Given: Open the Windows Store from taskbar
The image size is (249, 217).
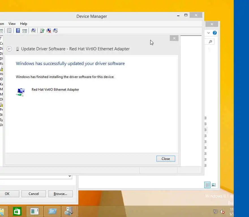Looking at the screenshot, I should click(x=17, y=211).
